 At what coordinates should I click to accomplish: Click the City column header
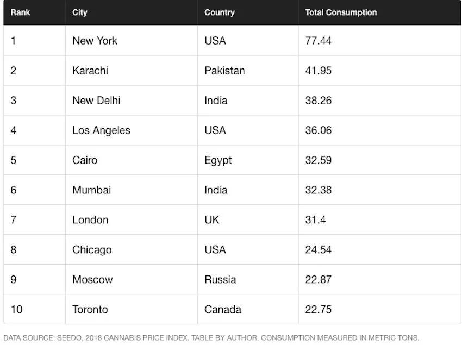(80, 12)
